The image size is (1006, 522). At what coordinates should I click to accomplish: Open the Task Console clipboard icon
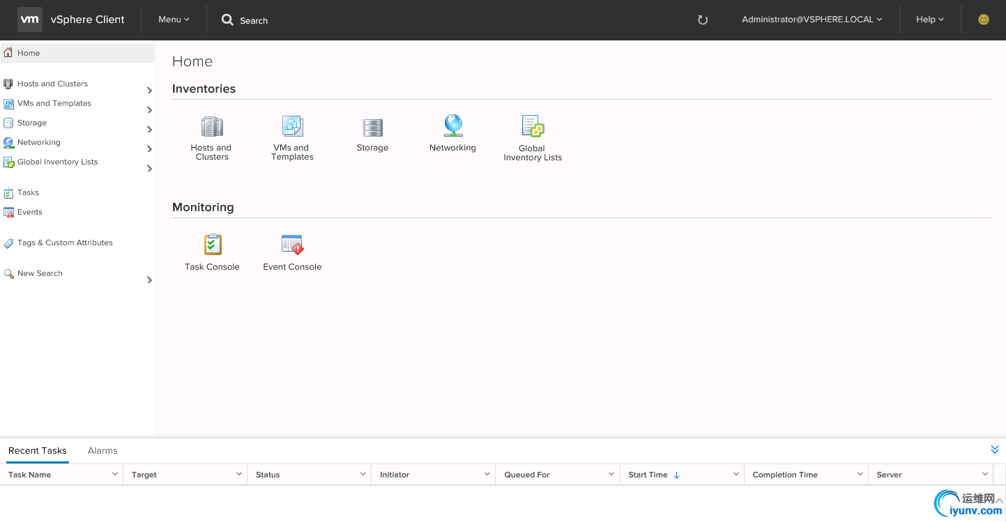click(213, 245)
